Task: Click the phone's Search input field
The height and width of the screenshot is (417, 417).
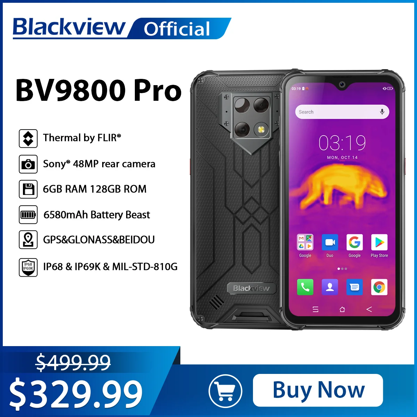Action: [x=342, y=112]
